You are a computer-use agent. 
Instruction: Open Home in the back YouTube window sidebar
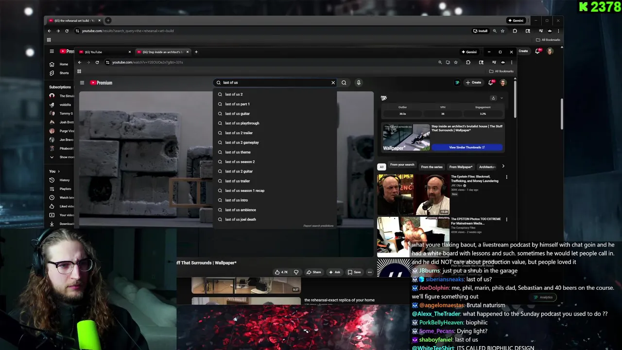coord(60,64)
